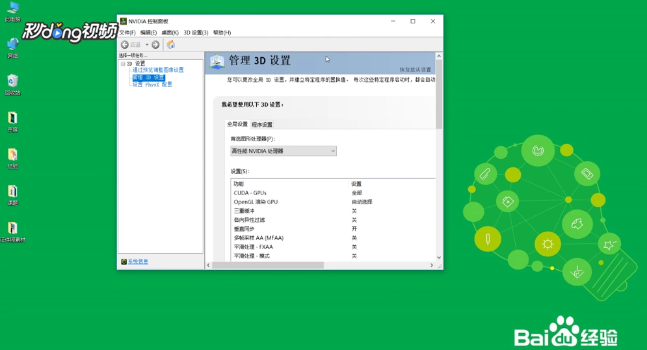Open the 编辑(E) menu

tap(148, 33)
